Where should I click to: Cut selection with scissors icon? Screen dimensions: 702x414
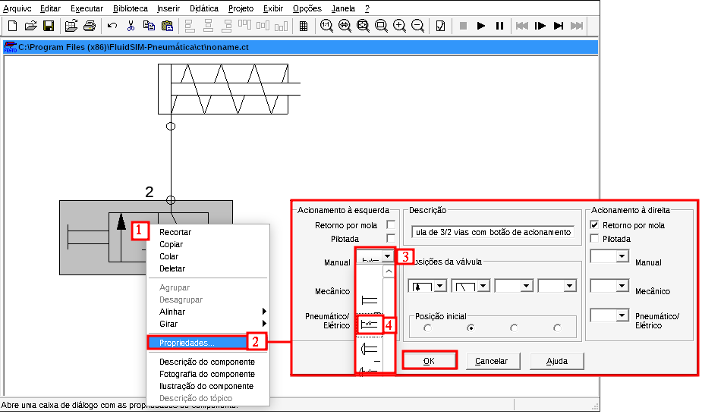coord(131,26)
